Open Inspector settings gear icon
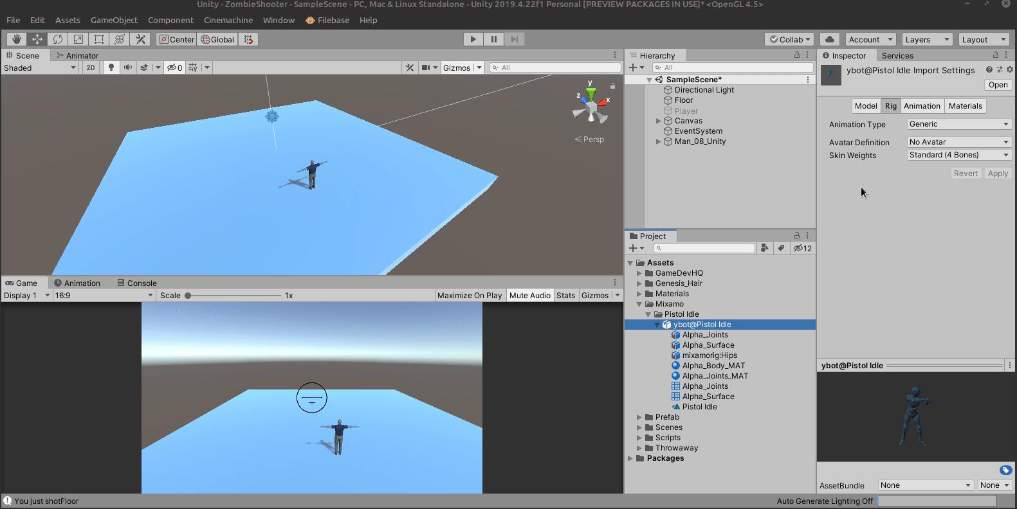1017x509 pixels. 1010,69
